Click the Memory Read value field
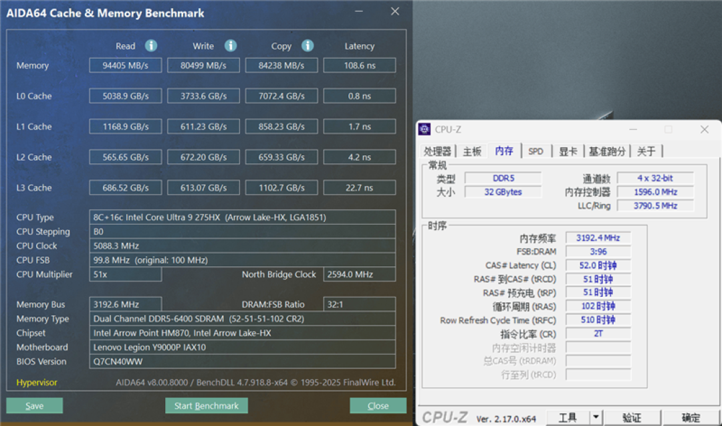 click(x=125, y=66)
